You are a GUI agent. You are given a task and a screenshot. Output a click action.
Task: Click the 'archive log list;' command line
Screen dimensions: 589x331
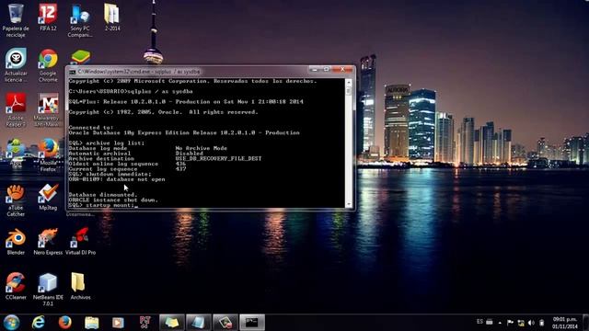coord(107,143)
